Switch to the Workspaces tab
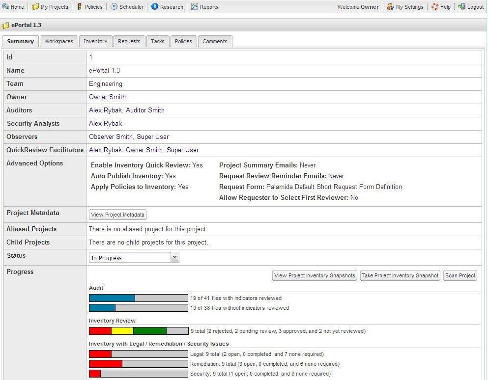Screen dimensions: 488x380 (x=58, y=41)
